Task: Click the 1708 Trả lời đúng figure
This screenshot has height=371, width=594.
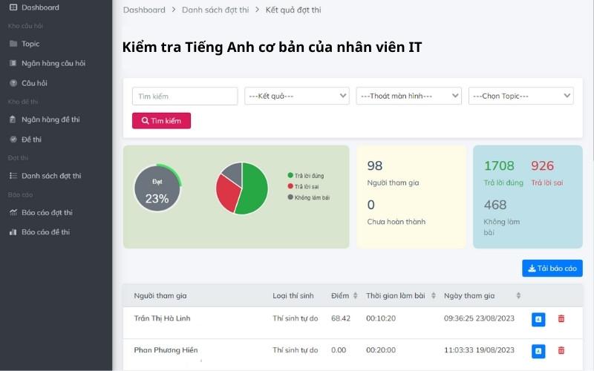Action: point(499,165)
